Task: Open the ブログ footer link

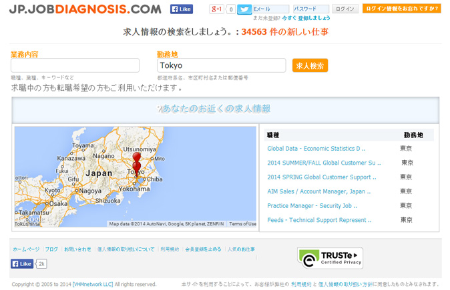Action: pos(51,249)
